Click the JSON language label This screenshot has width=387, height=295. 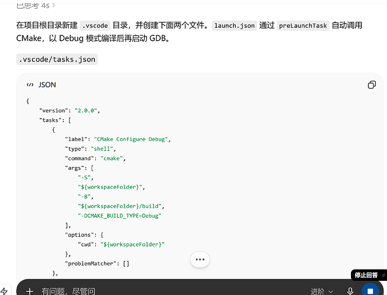coord(47,85)
